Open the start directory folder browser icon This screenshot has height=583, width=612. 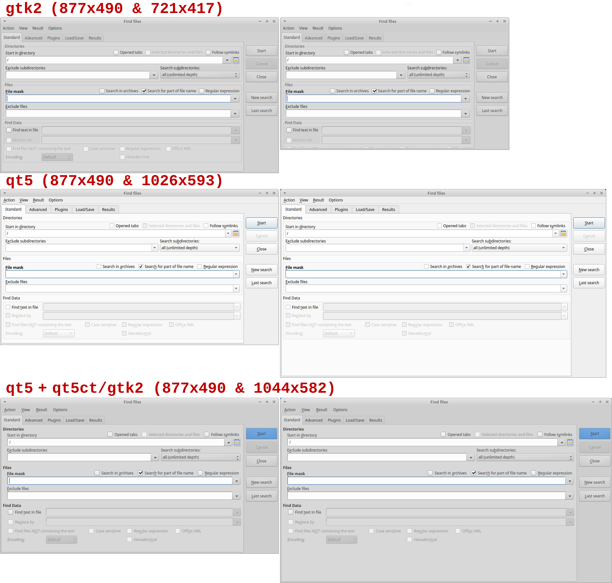pos(236,60)
